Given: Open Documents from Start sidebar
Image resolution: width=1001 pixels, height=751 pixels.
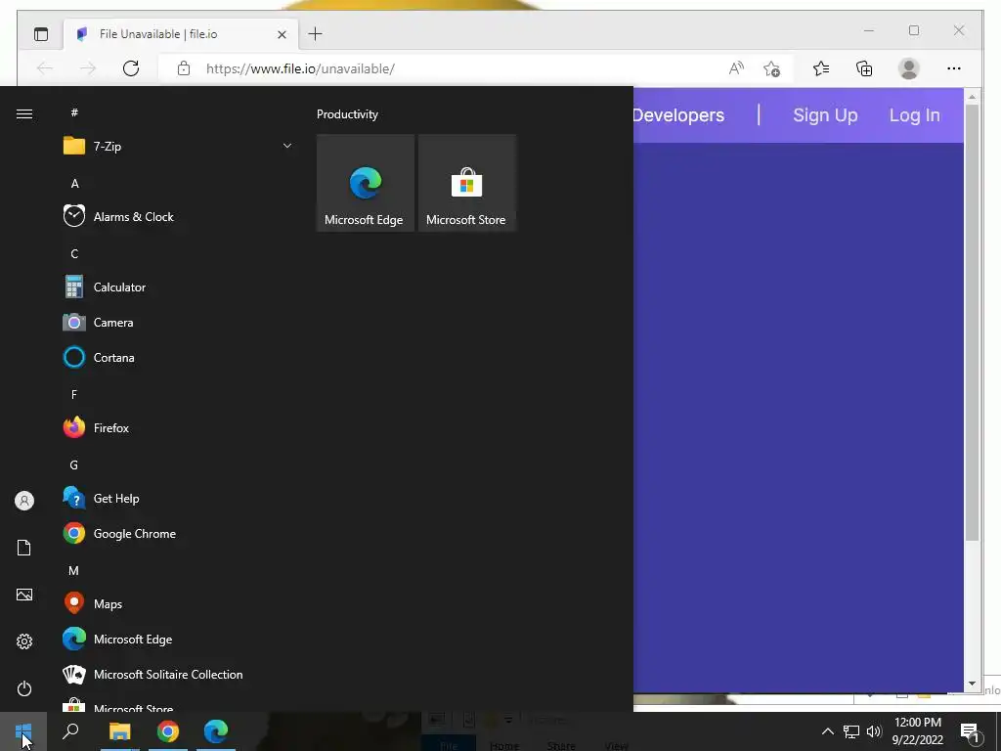Looking at the screenshot, I should [x=24, y=548].
